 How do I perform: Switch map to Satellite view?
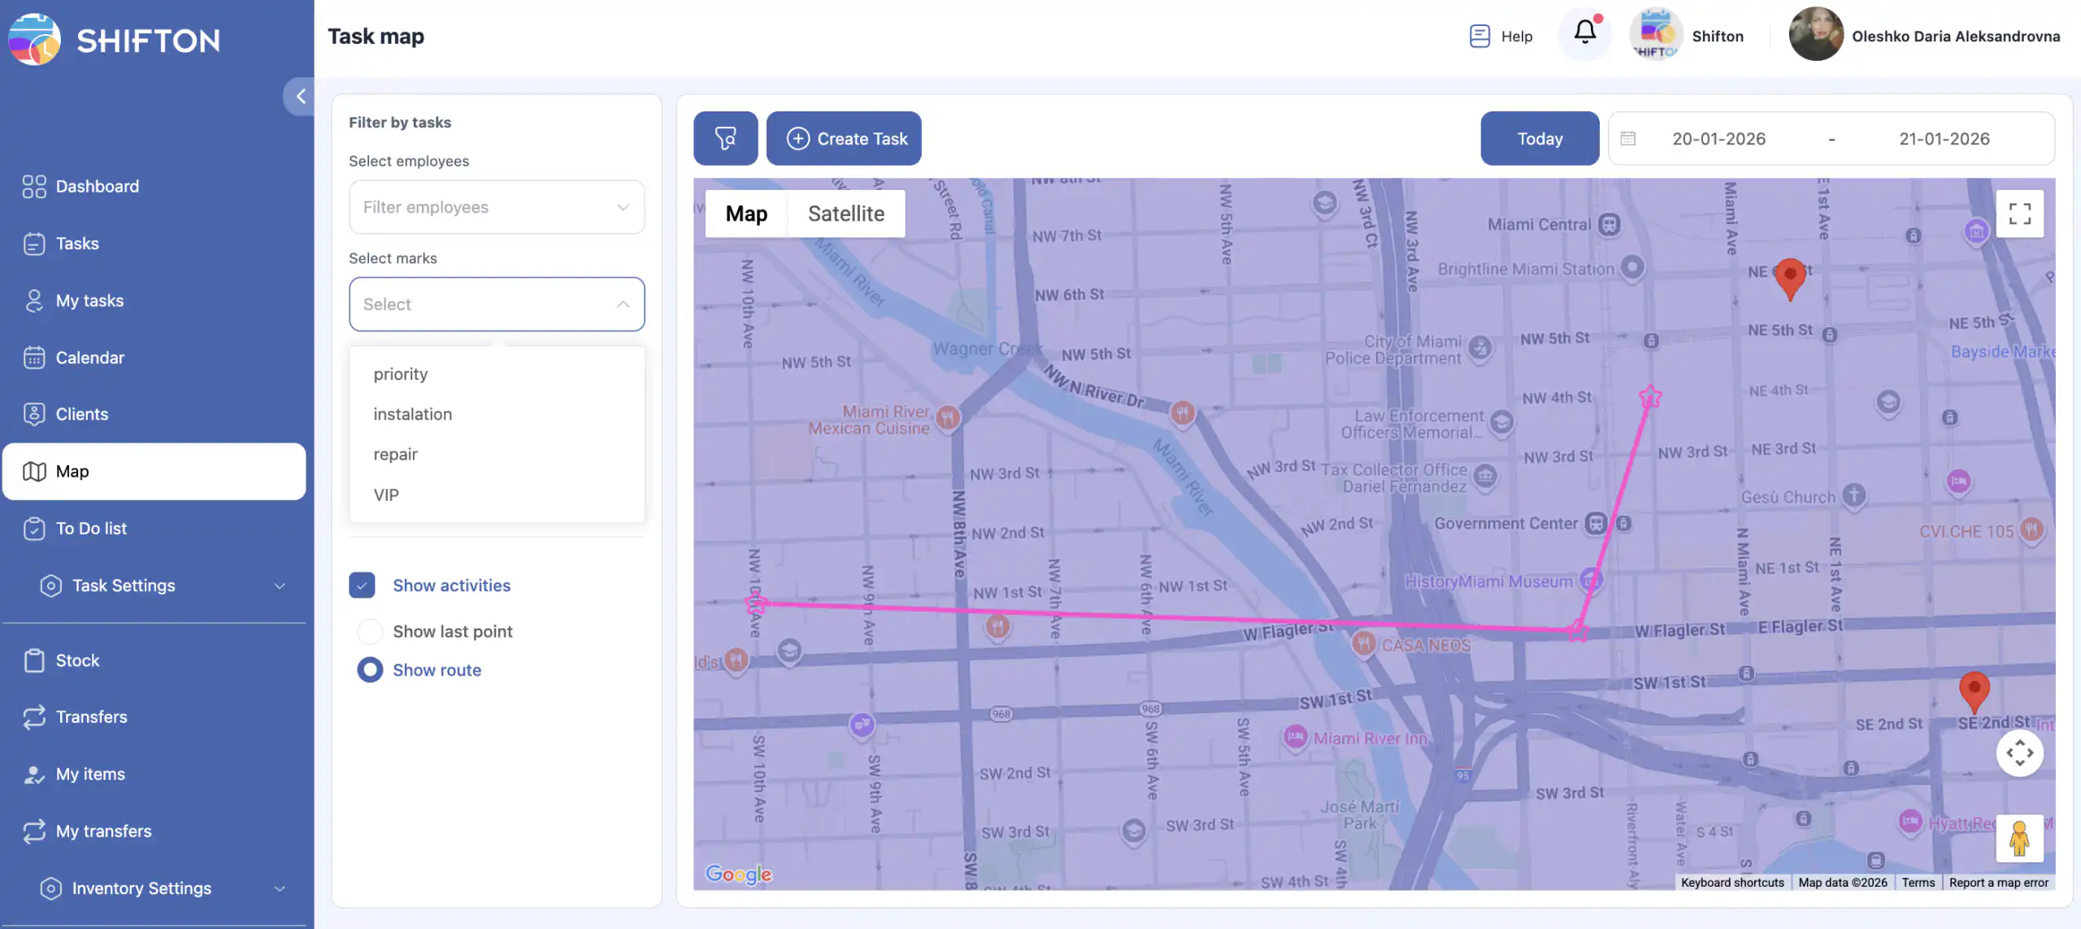click(845, 214)
